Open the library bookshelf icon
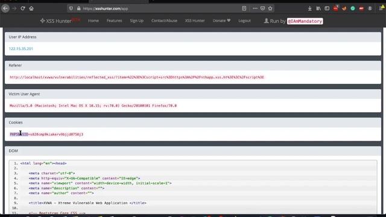The width and height of the screenshot is (386, 217). (x=318, y=8)
